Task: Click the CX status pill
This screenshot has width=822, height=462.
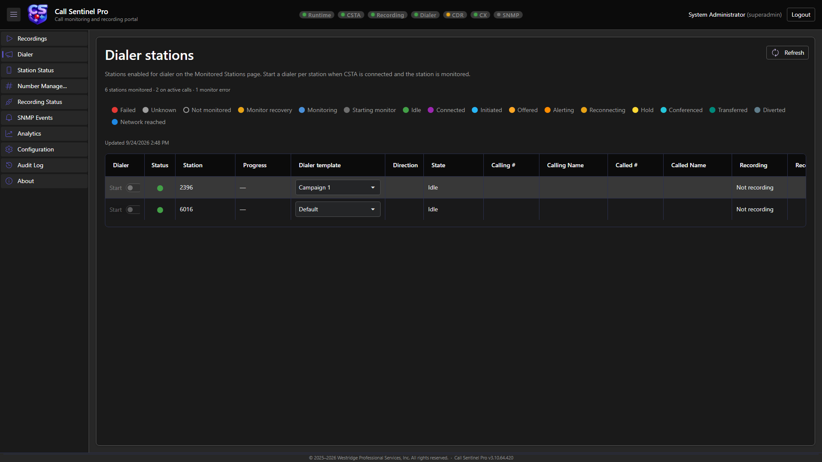Action: tap(480, 15)
